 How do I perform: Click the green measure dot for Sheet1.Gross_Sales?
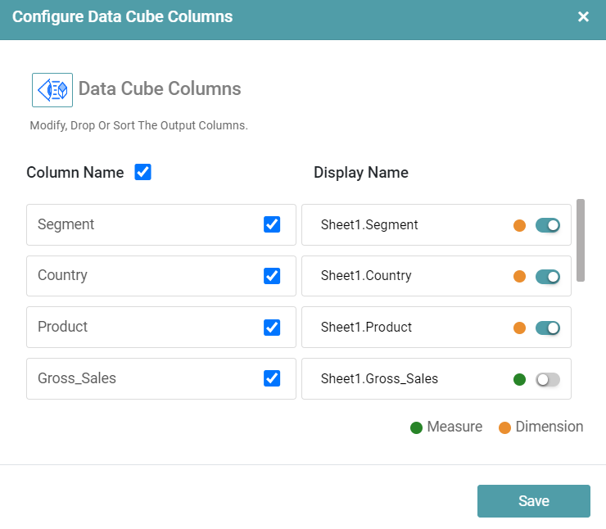(x=519, y=379)
